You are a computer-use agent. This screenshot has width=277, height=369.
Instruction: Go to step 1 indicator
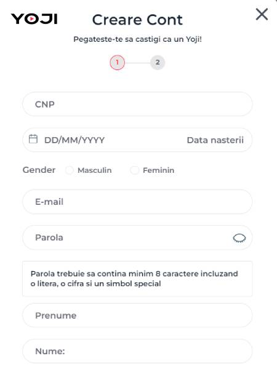tap(117, 63)
